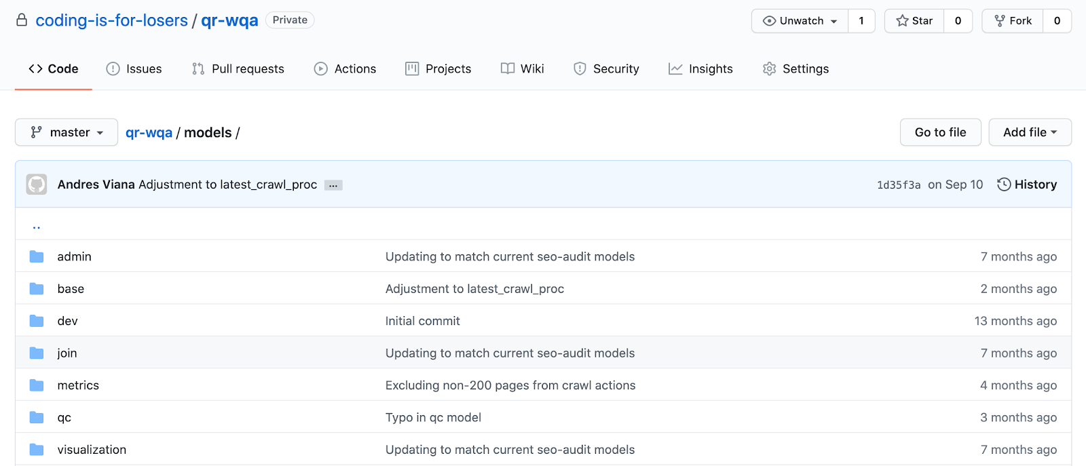1086x466 pixels.
Task: Open visualization's seo-audit models commit message
Action: pyautogui.click(x=510, y=450)
